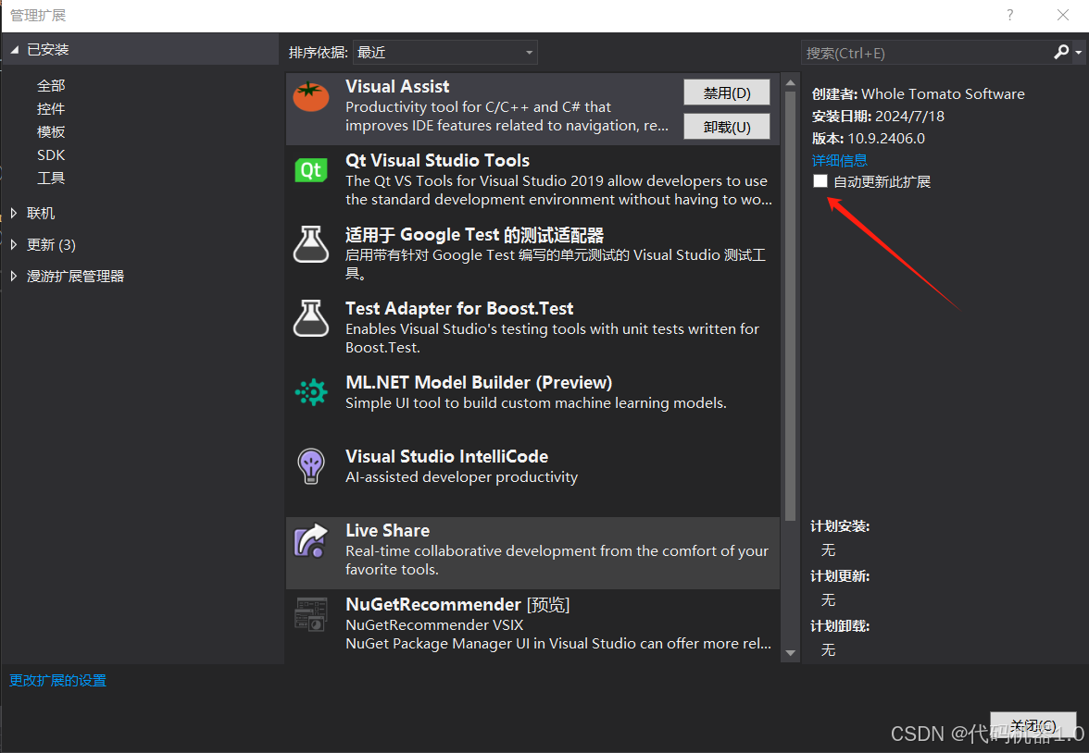Click the extension list scroll up arrow

(x=791, y=82)
